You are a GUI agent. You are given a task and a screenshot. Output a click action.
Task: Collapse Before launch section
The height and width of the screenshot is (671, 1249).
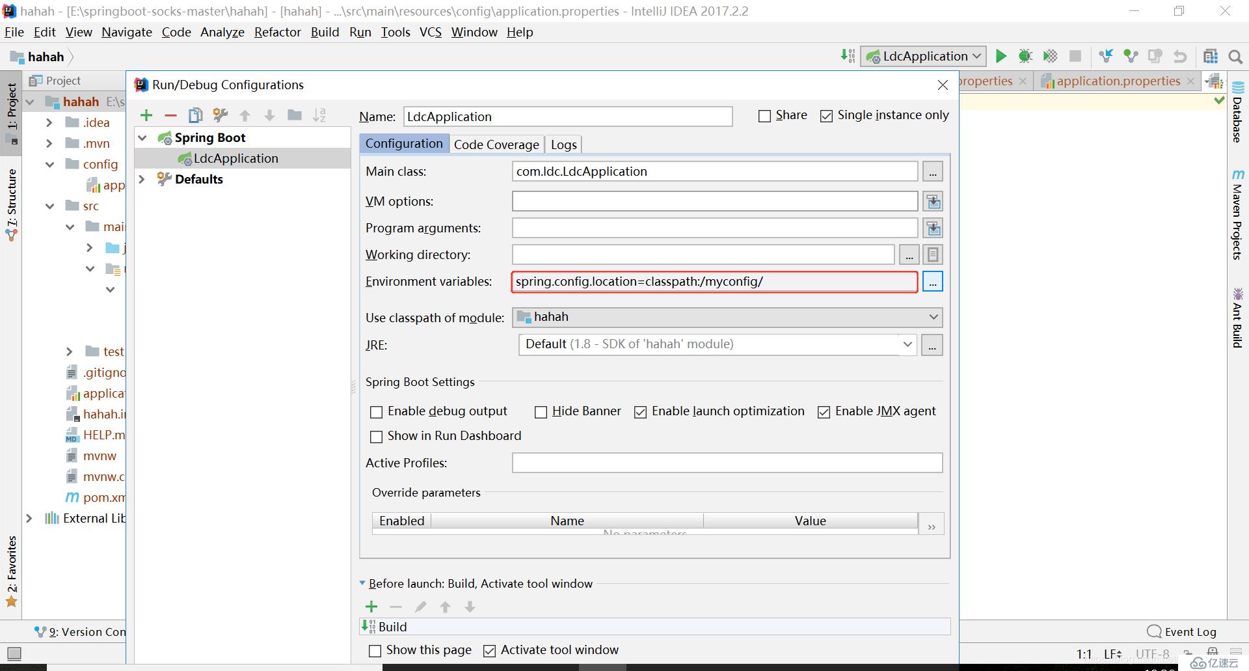click(x=362, y=584)
